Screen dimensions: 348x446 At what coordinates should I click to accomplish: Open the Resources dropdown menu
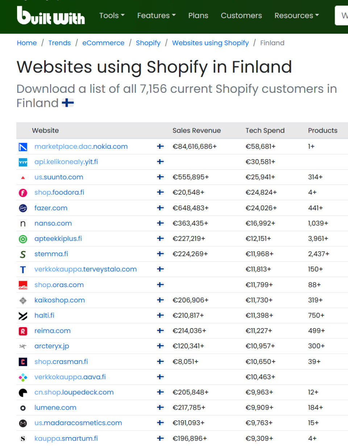click(297, 16)
